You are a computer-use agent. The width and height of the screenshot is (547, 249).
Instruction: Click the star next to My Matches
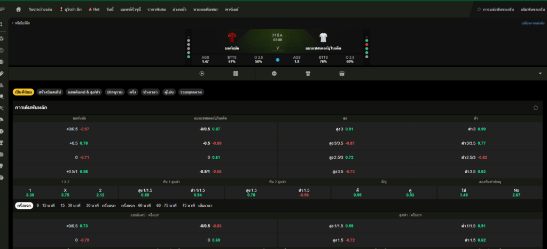(479, 10)
